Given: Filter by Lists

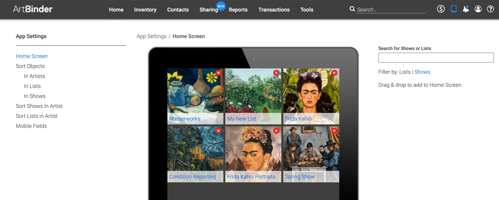Looking at the screenshot, I should (405, 72).
